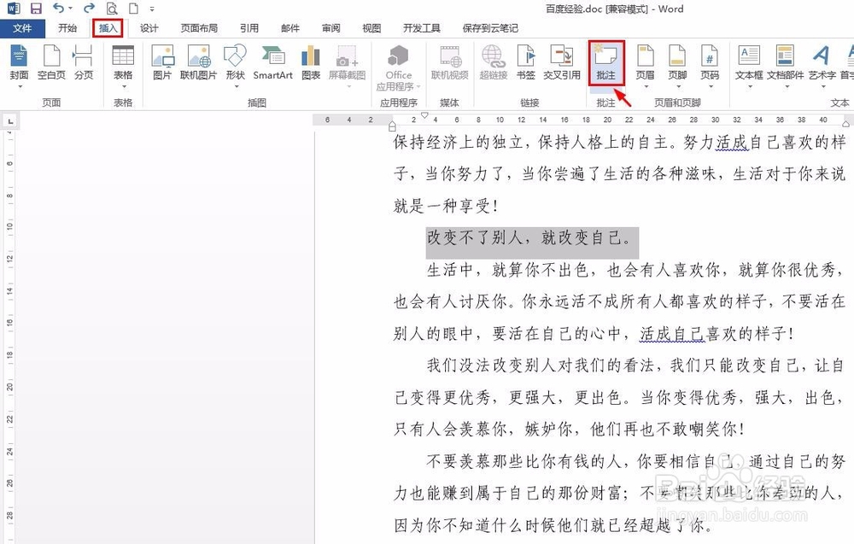Insert WordArt with the 艺术字 icon
854x544 pixels.
(821, 64)
